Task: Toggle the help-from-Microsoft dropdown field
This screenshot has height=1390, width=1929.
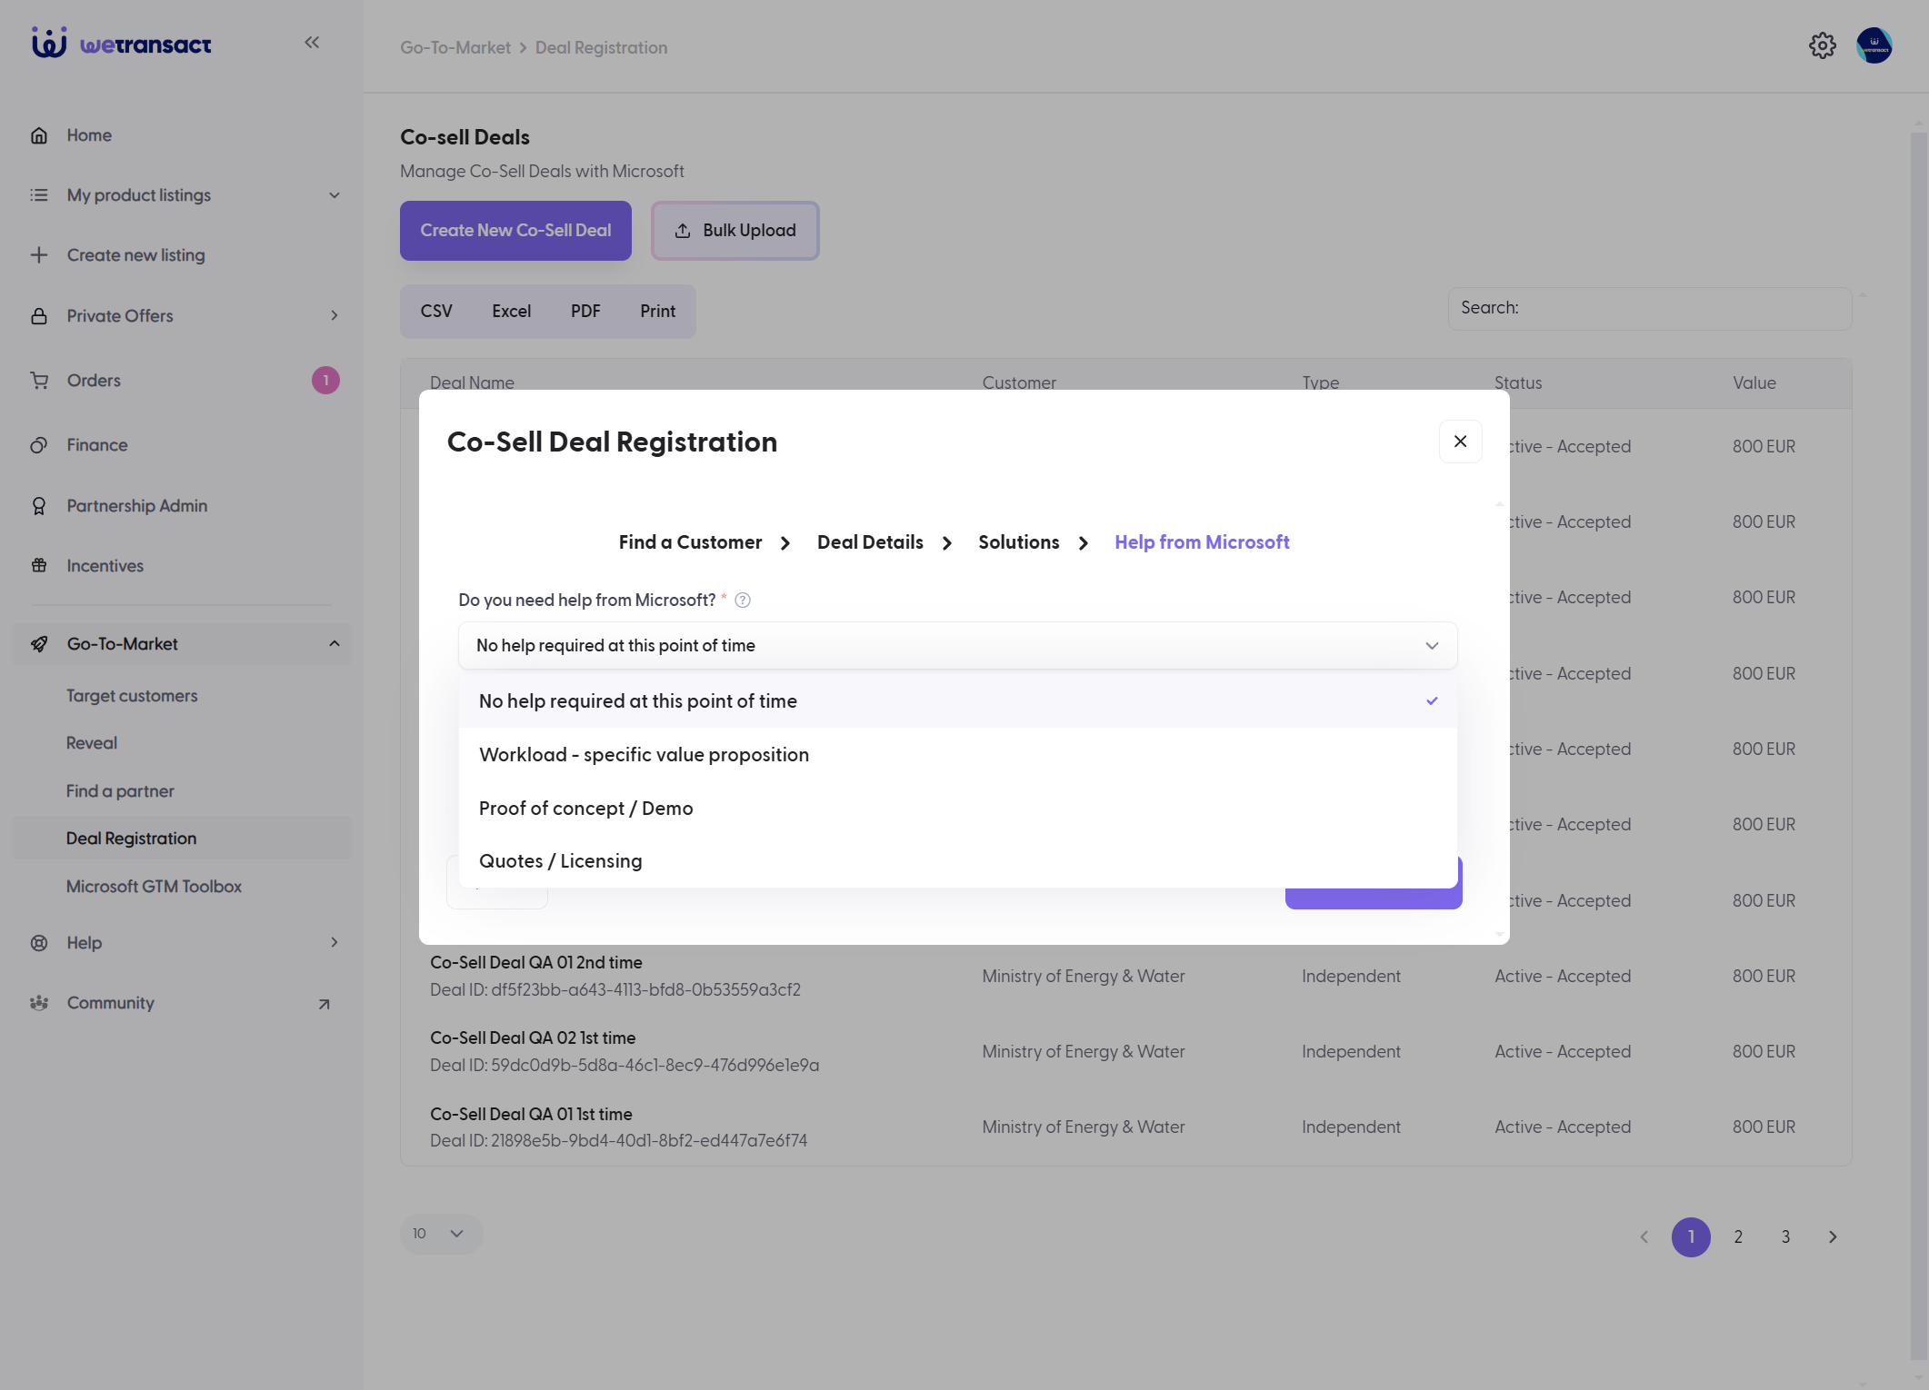Action: (958, 646)
